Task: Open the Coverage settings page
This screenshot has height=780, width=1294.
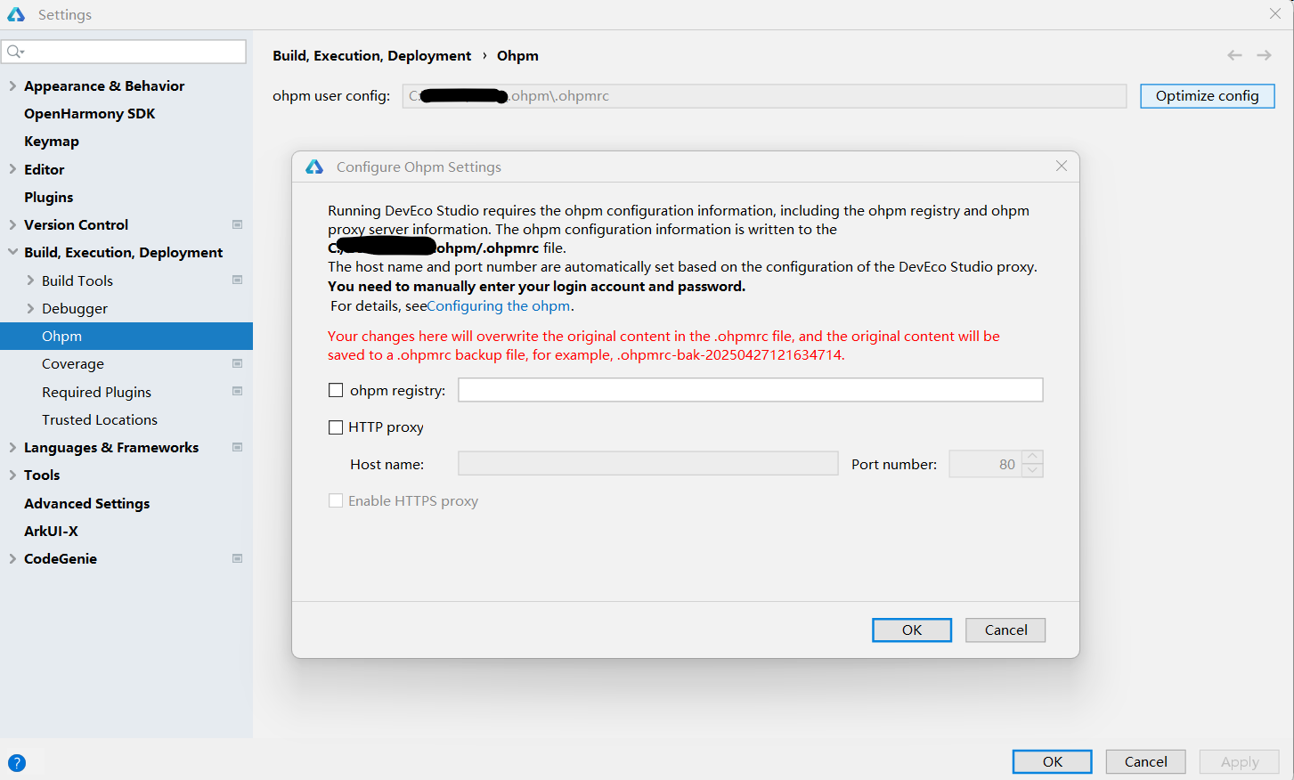Action: (x=73, y=363)
